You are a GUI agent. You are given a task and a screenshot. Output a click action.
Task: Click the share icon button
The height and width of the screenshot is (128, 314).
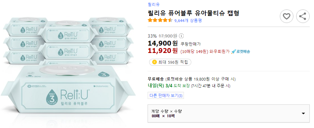(x=303, y=16)
